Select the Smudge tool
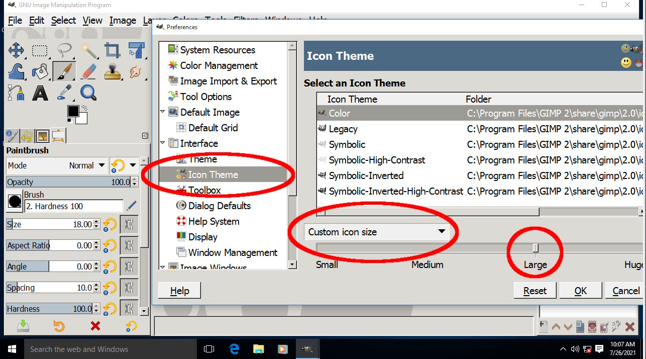 click(x=136, y=71)
